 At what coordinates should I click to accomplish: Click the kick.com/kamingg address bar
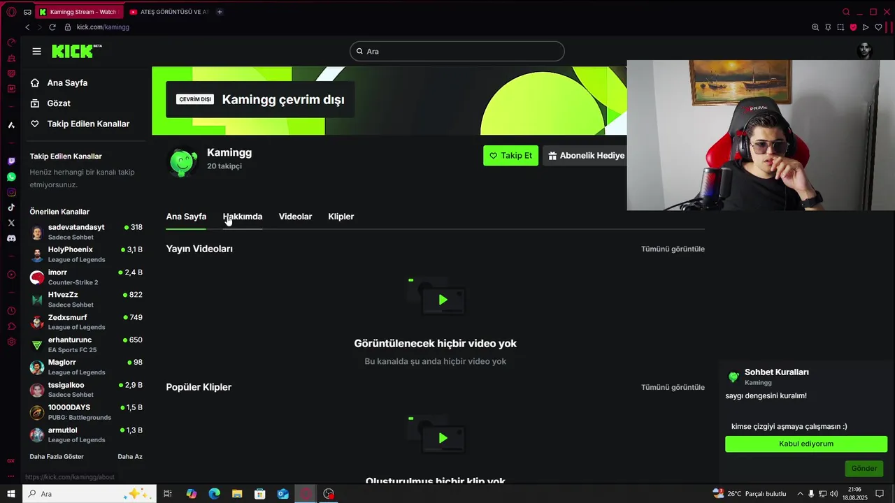[103, 27]
